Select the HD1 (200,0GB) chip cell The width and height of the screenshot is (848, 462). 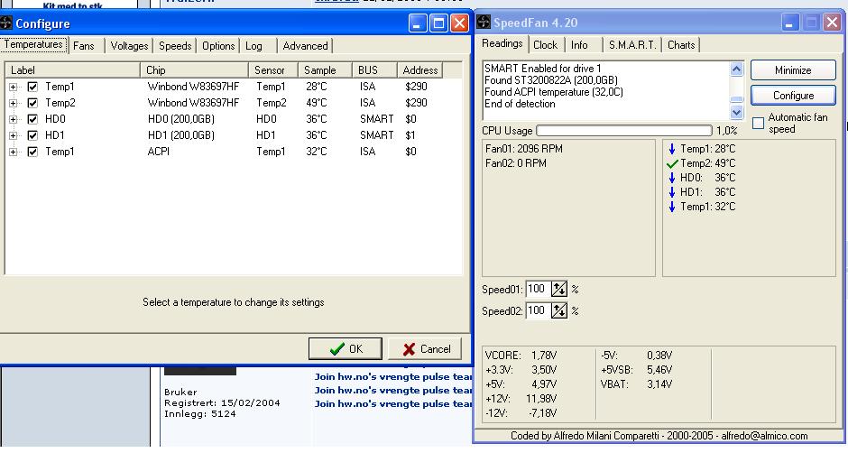pos(181,135)
